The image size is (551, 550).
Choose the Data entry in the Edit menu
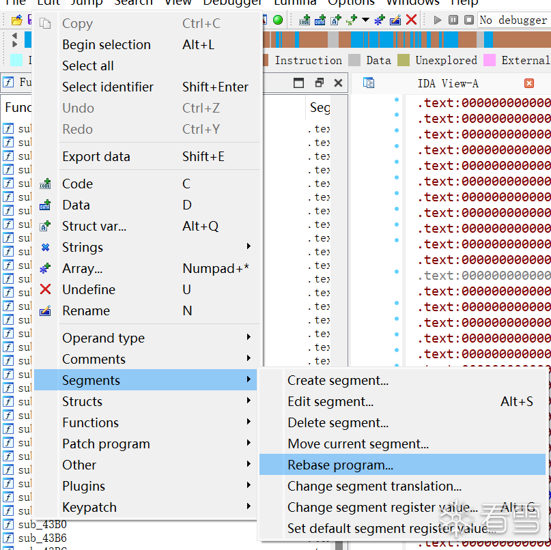click(x=147, y=205)
